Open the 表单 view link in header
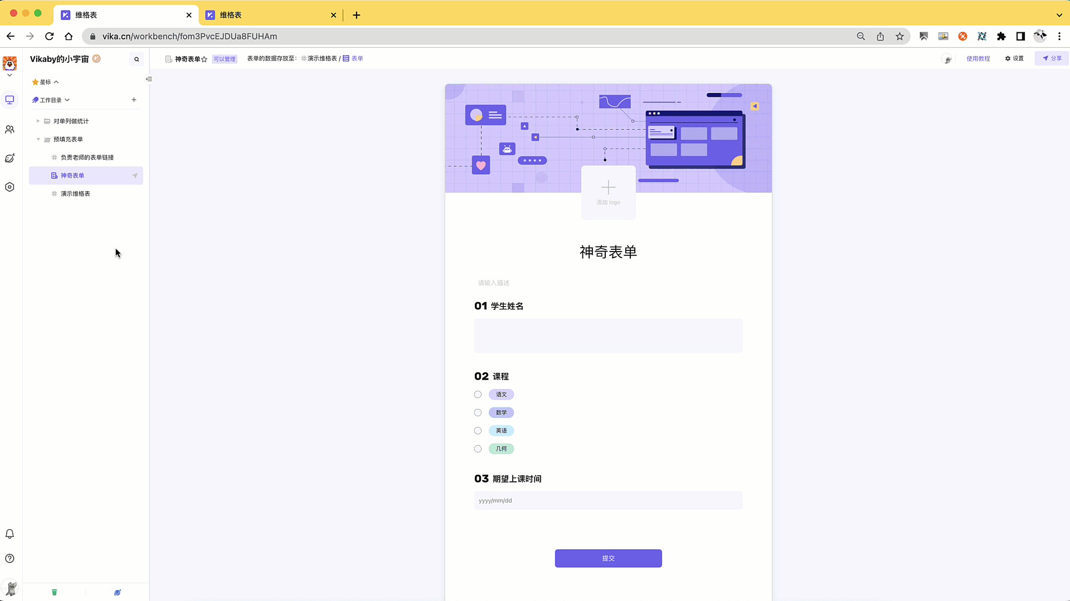1070x601 pixels. 353,58
